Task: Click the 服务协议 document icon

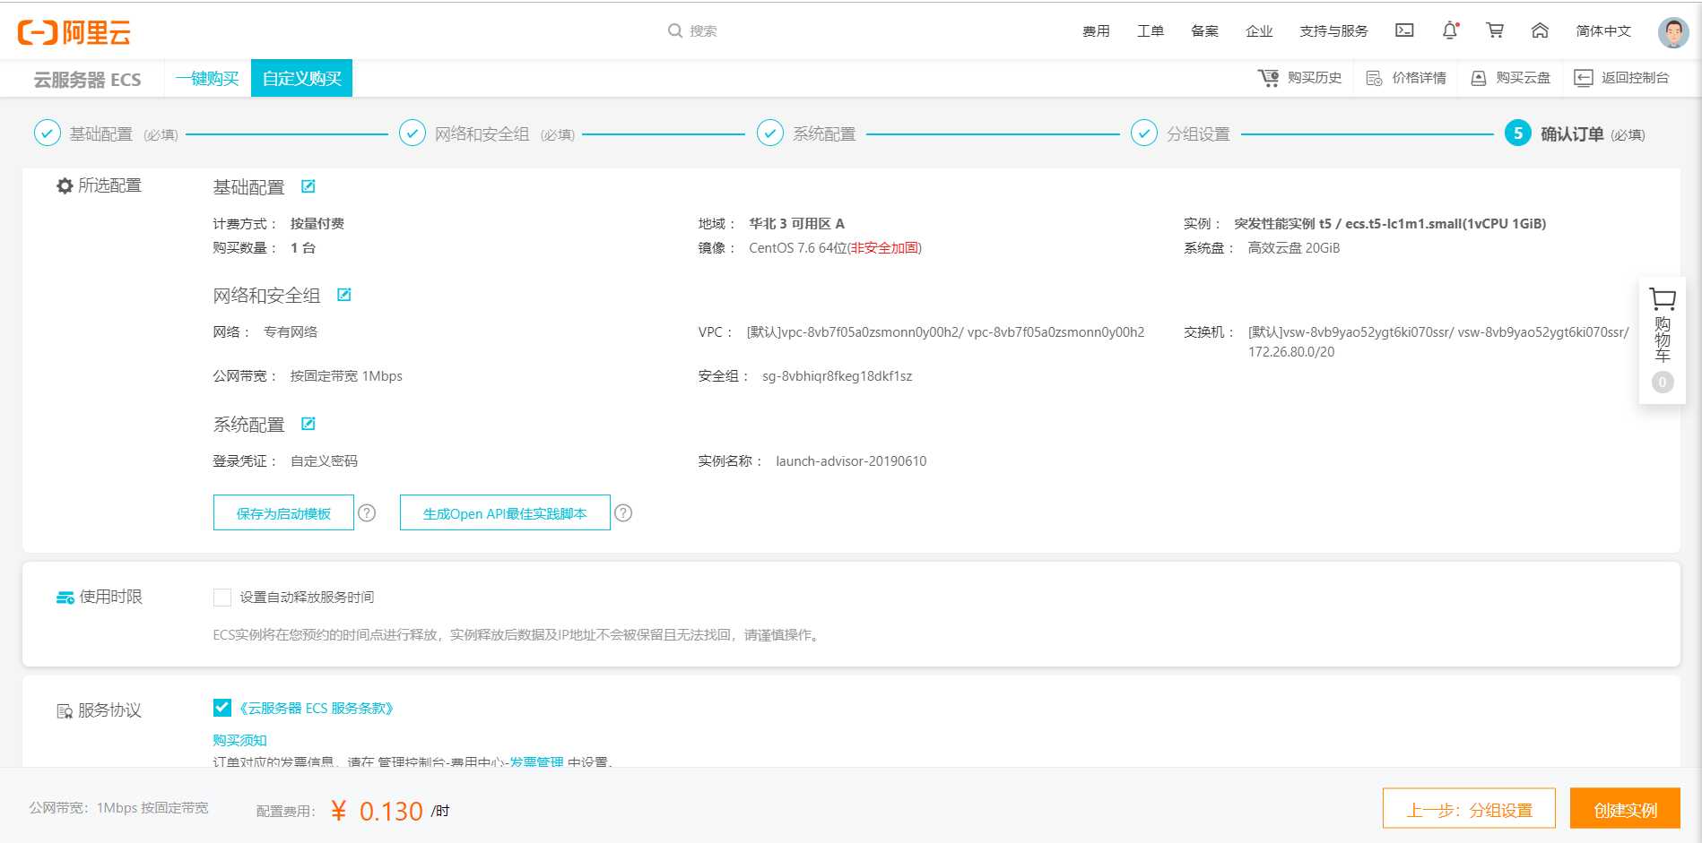Action: point(65,711)
